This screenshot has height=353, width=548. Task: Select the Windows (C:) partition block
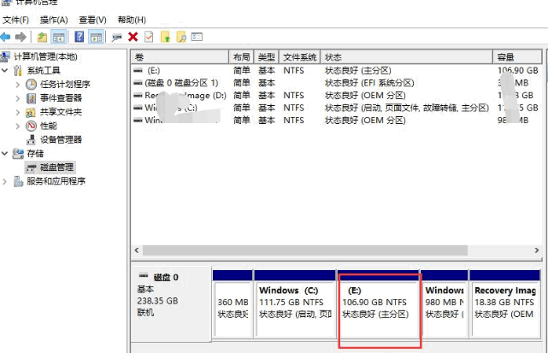(x=295, y=303)
